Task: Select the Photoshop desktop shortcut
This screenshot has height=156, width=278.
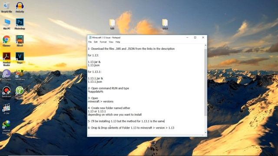Action: tap(20, 24)
